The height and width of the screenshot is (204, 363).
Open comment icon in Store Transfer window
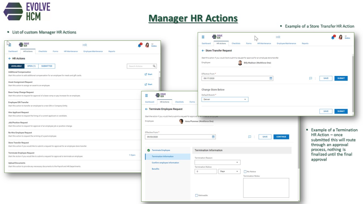tap(310, 78)
